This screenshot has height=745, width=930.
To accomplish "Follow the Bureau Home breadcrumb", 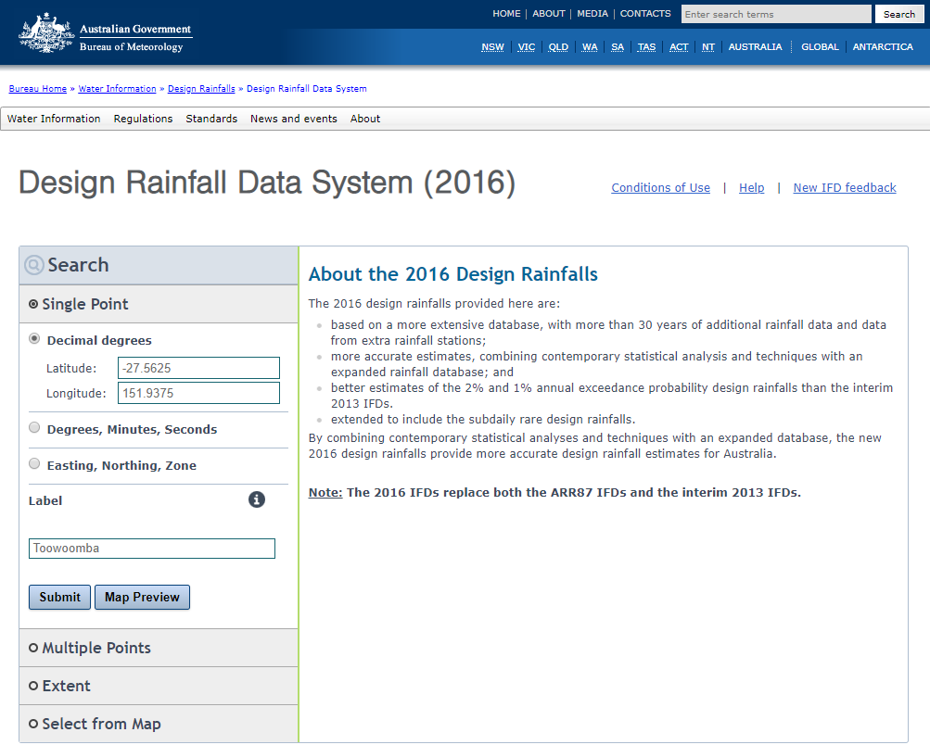I will pyautogui.click(x=37, y=88).
